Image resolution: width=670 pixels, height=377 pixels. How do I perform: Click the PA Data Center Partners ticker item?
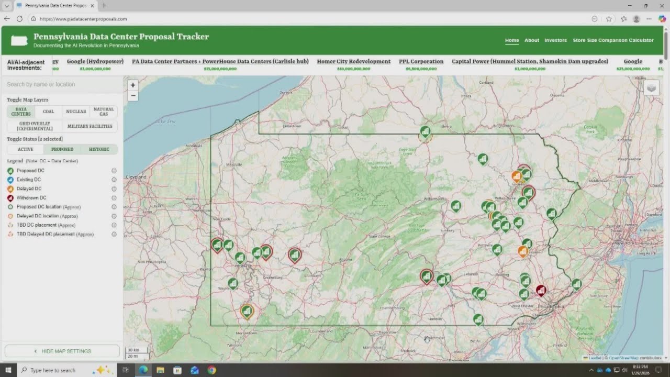[220, 64]
